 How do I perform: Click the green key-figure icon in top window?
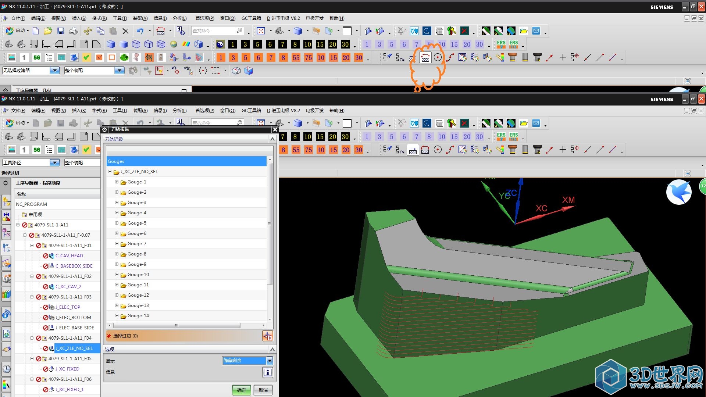(452, 31)
